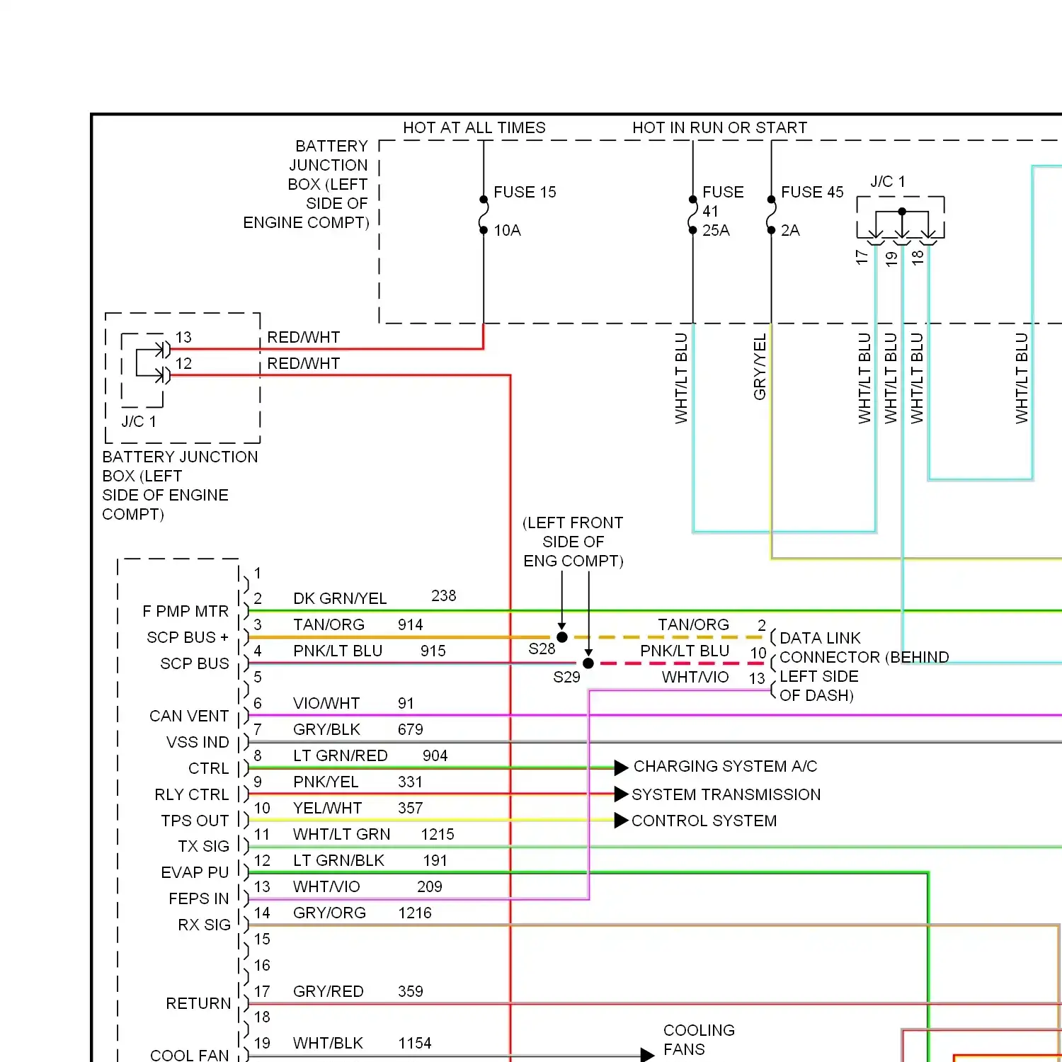The height and width of the screenshot is (1062, 1062).
Task: Click the TPS OUT pin label
Action: (195, 821)
